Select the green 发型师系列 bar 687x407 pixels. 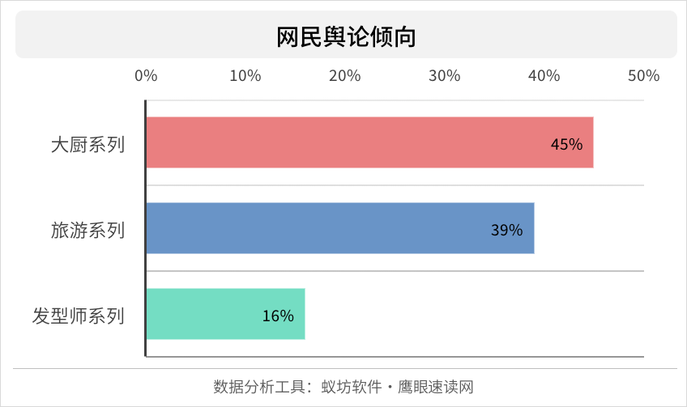click(x=226, y=314)
